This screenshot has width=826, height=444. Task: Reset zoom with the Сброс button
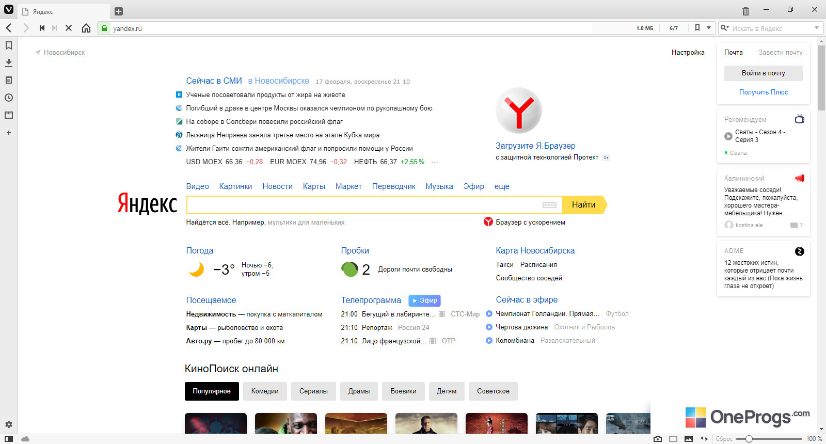pos(724,439)
